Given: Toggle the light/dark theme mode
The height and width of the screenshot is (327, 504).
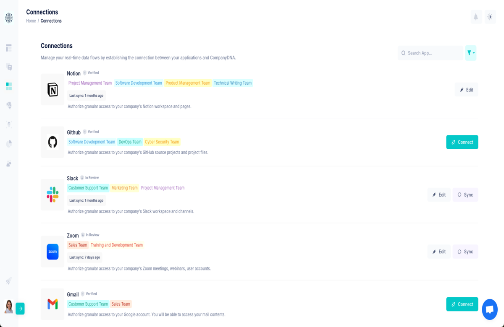Looking at the screenshot, I should (490, 17).
